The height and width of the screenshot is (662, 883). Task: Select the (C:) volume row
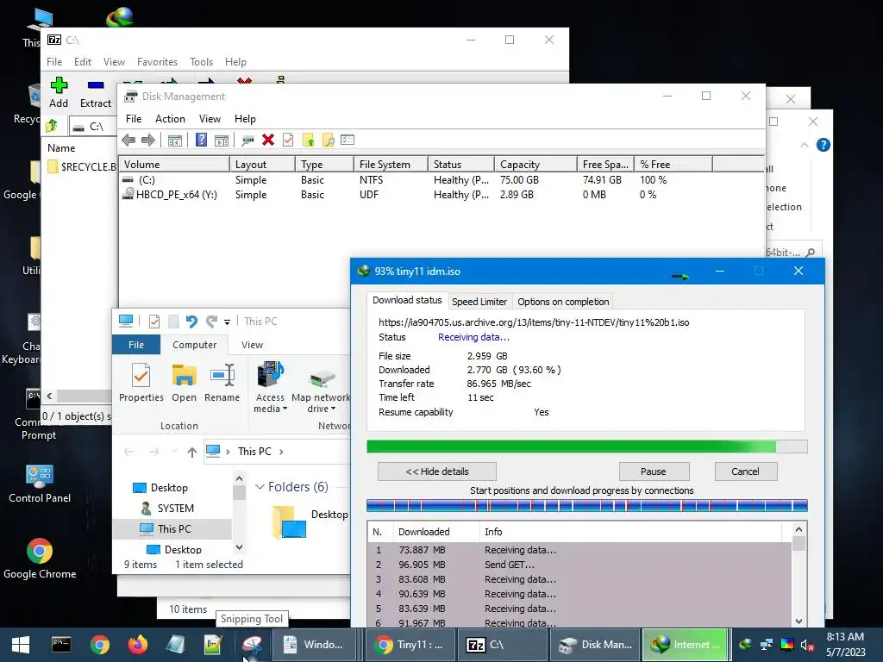tap(415, 180)
